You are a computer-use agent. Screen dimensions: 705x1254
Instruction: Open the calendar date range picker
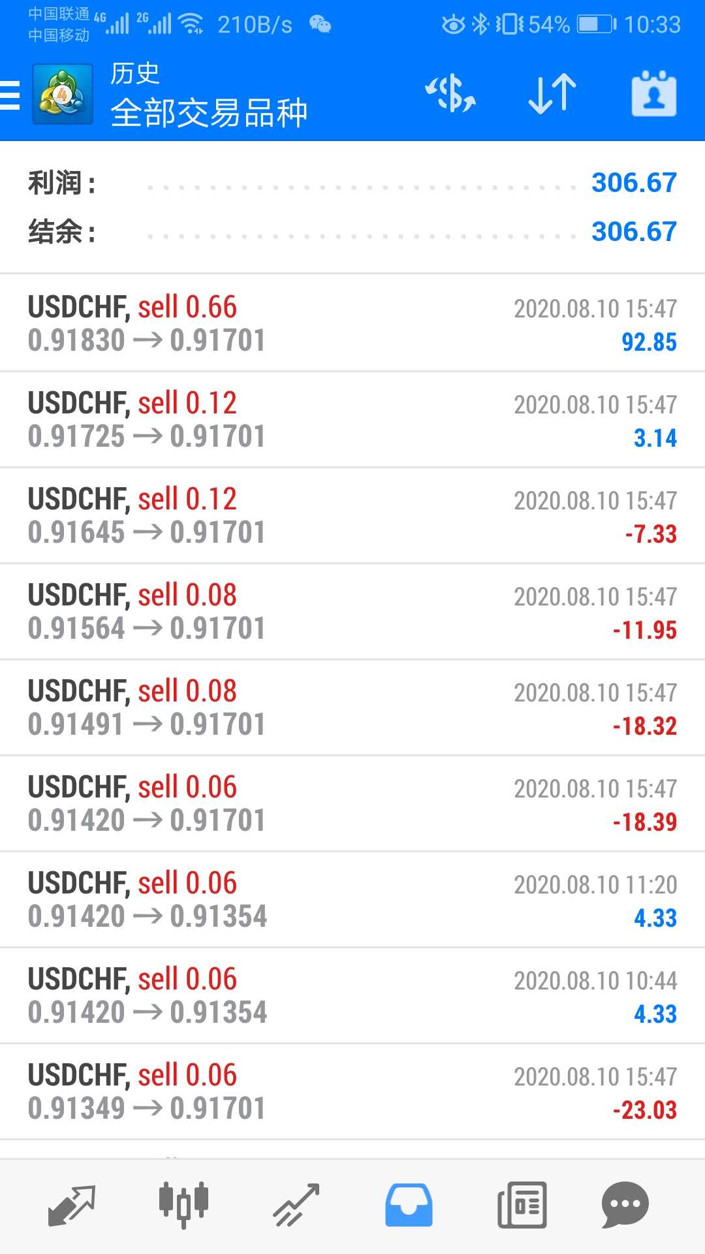(653, 93)
